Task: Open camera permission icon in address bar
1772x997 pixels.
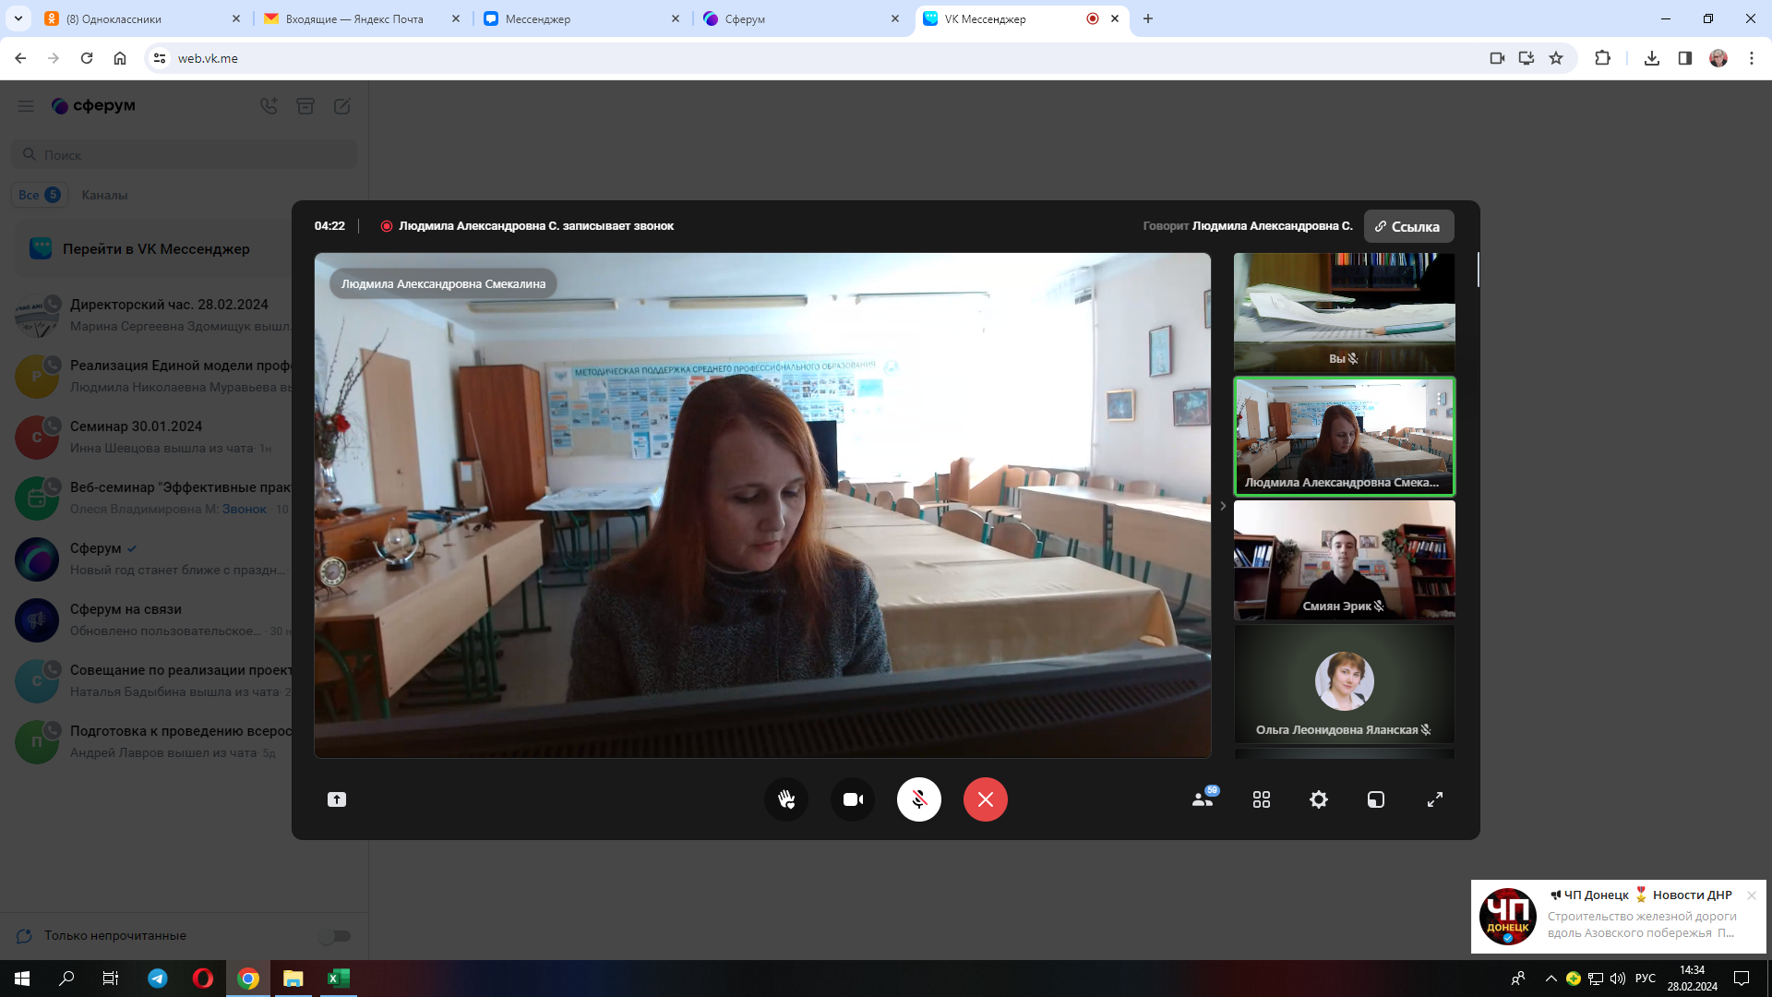Action: [1497, 58]
